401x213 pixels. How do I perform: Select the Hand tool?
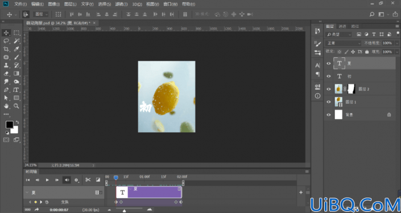click(x=6, y=106)
